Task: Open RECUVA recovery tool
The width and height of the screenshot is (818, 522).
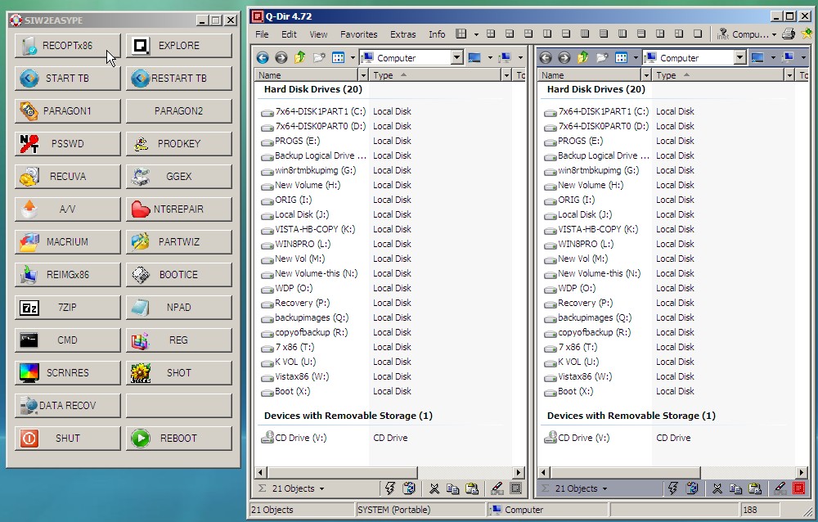Action: pos(67,177)
